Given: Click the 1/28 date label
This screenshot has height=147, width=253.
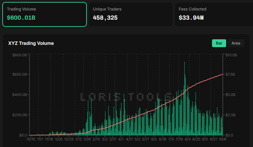Looking at the screenshot, I should click(87, 139).
